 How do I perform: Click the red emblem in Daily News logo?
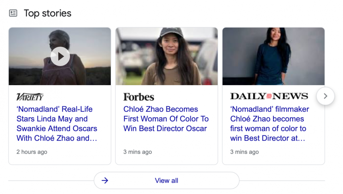[x=269, y=96]
